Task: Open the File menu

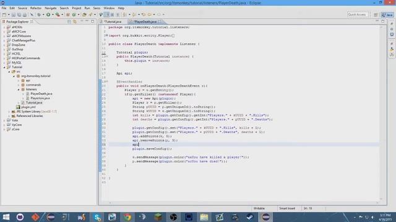Action: pos(4,8)
